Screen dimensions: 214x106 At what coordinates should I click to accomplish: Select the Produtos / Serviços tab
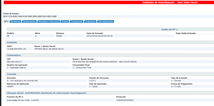point(49,22)
